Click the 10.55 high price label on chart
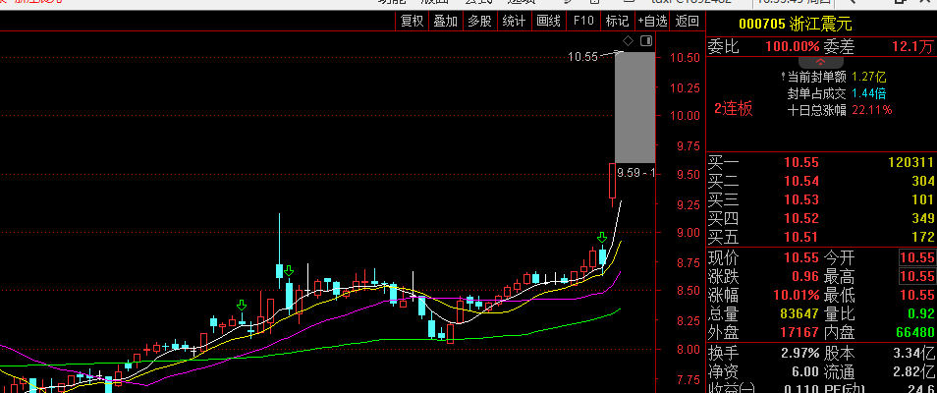 (x=582, y=57)
